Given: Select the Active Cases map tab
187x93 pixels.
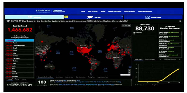Looking at the screenshot, I should pos(59,77).
